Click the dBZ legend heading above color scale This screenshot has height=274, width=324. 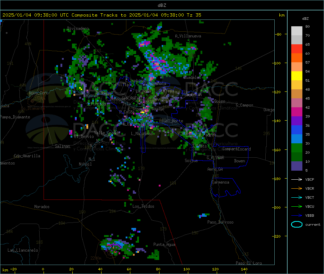pos(305,19)
